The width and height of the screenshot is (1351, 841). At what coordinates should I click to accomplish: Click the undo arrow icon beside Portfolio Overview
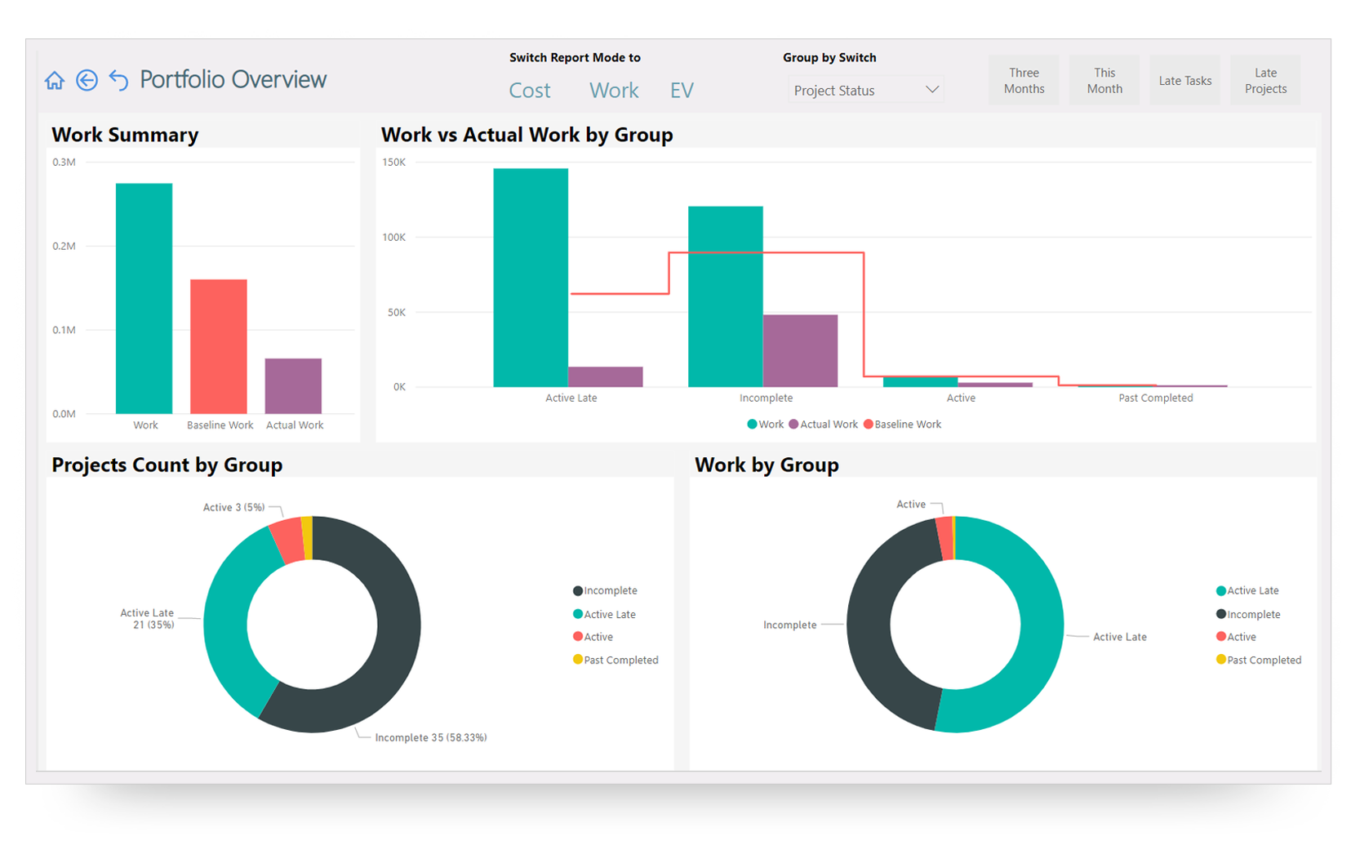pyautogui.click(x=118, y=80)
